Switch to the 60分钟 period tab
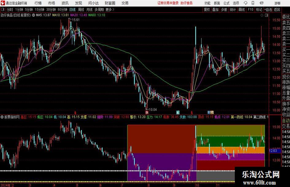 pyautogui.click(x=62, y=10)
